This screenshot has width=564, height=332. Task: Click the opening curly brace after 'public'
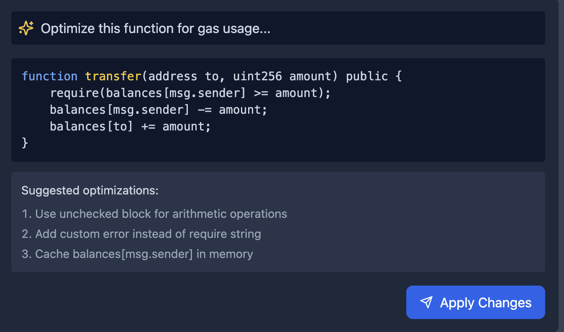tap(398, 76)
